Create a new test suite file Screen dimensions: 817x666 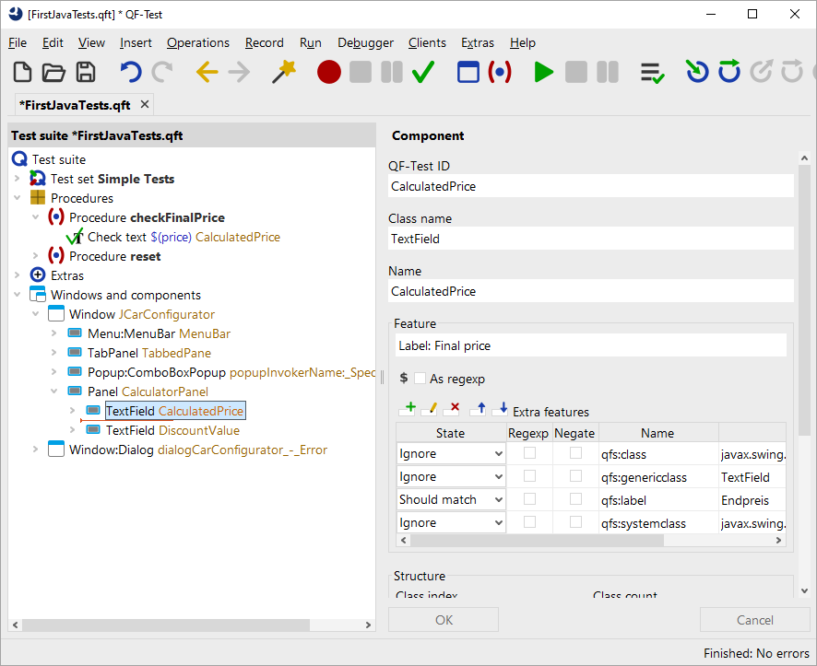pyautogui.click(x=22, y=72)
